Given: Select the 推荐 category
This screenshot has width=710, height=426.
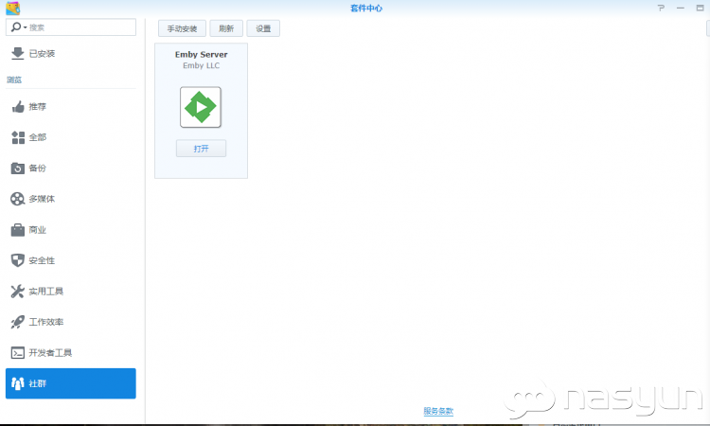Looking at the screenshot, I should pos(71,107).
